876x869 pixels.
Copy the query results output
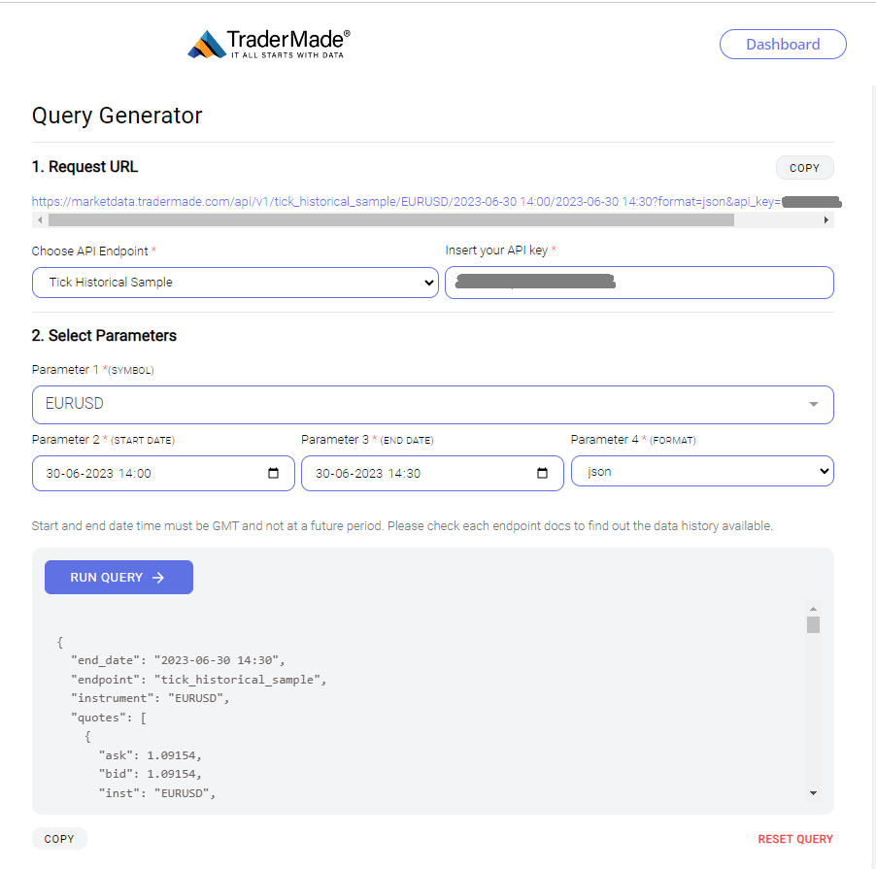(59, 839)
